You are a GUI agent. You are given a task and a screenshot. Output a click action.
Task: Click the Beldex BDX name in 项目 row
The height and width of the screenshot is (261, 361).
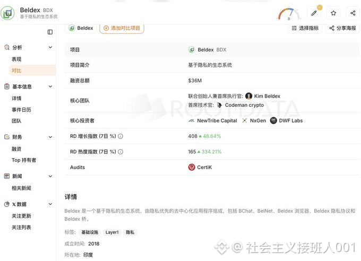(212, 49)
